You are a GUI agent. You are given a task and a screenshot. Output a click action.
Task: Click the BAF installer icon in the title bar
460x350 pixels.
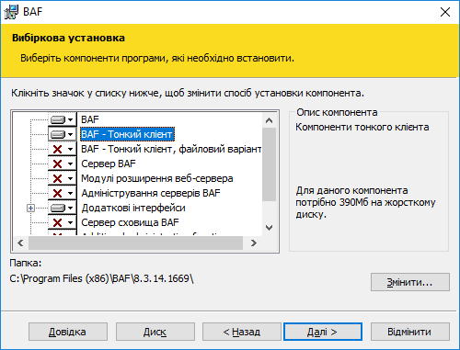tap(11, 12)
